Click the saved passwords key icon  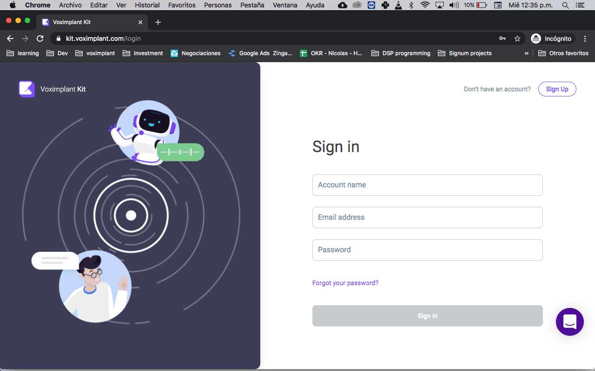(502, 38)
